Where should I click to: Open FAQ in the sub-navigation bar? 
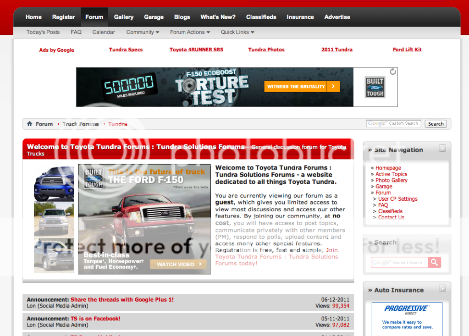coord(76,32)
